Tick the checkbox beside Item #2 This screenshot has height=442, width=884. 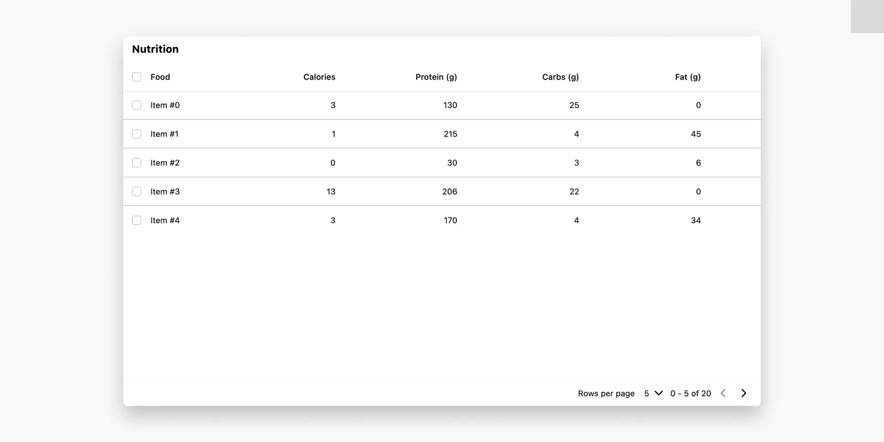[x=136, y=162]
